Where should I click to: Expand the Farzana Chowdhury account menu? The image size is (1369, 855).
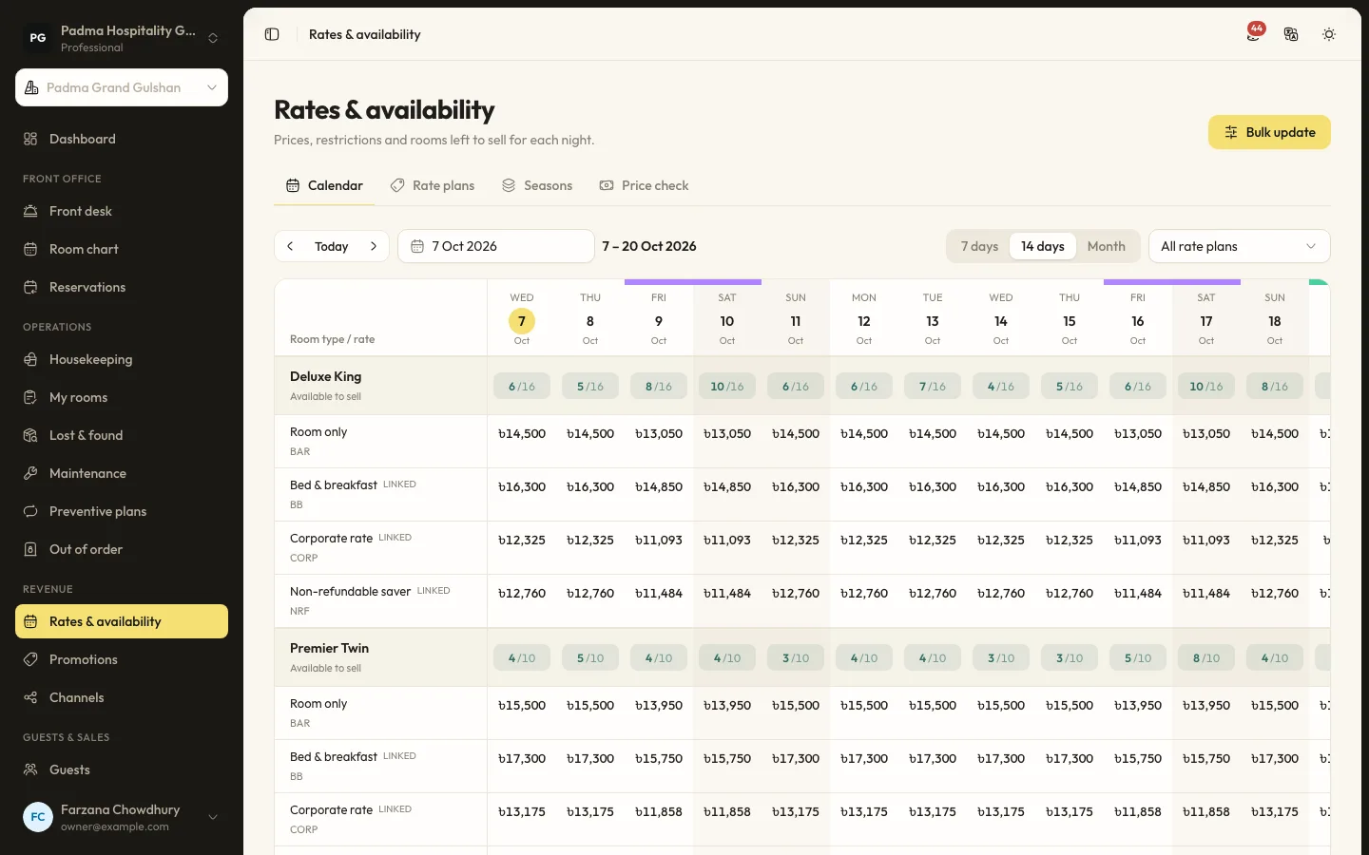(x=122, y=817)
